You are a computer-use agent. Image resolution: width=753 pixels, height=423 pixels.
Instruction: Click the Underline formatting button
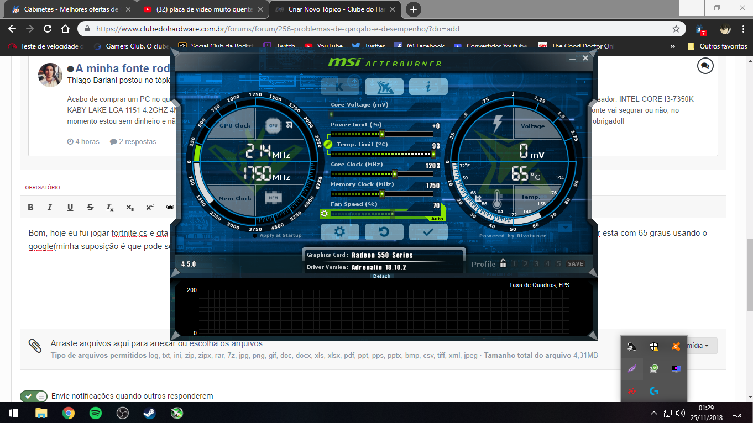tap(70, 207)
